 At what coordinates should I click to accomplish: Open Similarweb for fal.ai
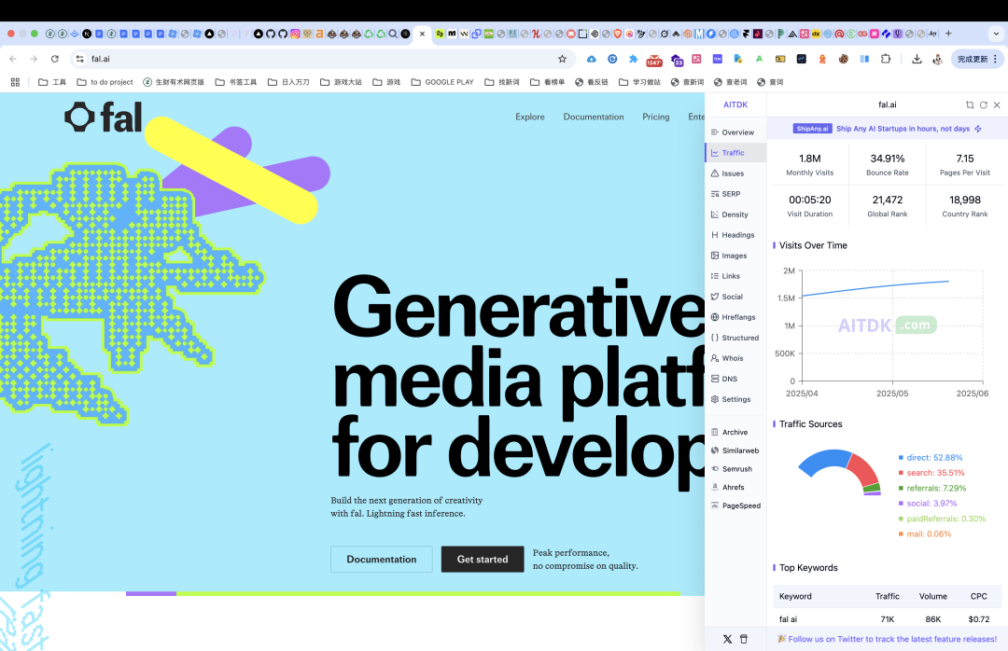click(735, 451)
